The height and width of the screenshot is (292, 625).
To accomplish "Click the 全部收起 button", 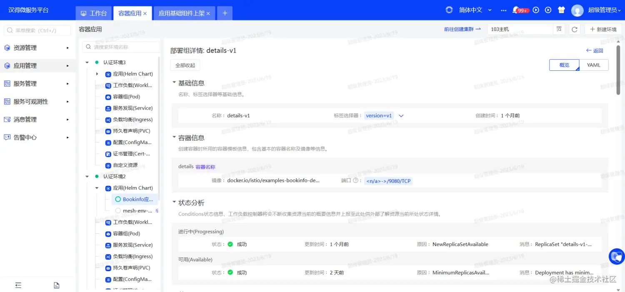I will (x=185, y=65).
